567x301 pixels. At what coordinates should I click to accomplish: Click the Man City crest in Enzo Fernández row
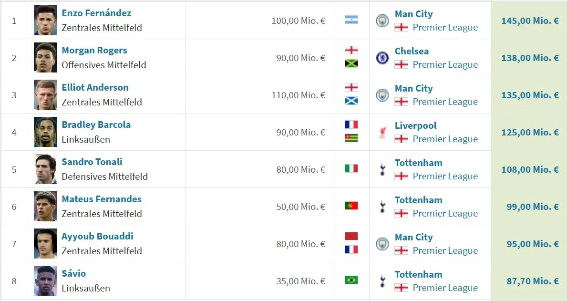382,21
